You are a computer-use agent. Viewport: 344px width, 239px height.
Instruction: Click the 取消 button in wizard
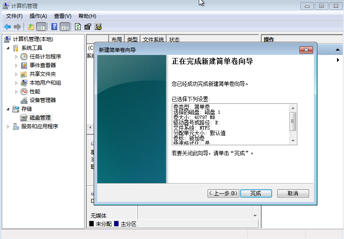pos(293,193)
